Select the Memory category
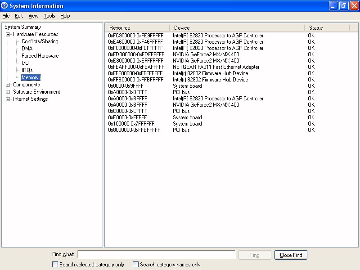 pos(30,77)
